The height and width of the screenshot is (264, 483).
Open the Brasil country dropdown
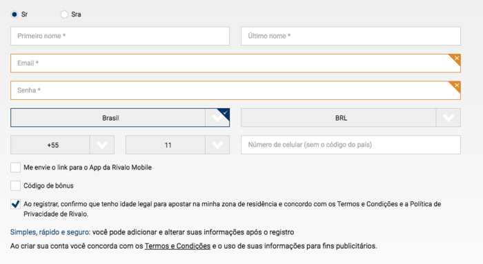click(x=120, y=118)
